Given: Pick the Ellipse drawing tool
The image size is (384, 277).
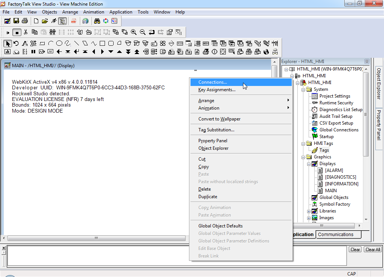Looking at the screenshot, I should point(59,44).
